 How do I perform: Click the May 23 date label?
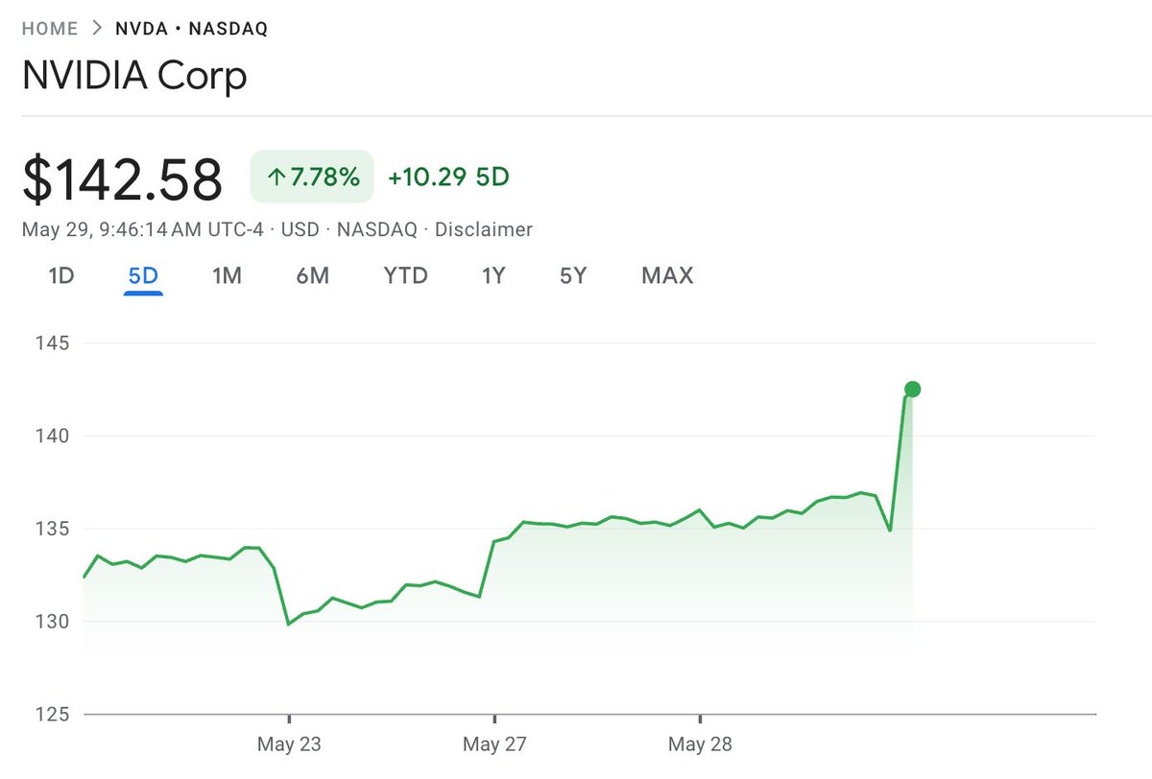(x=289, y=744)
